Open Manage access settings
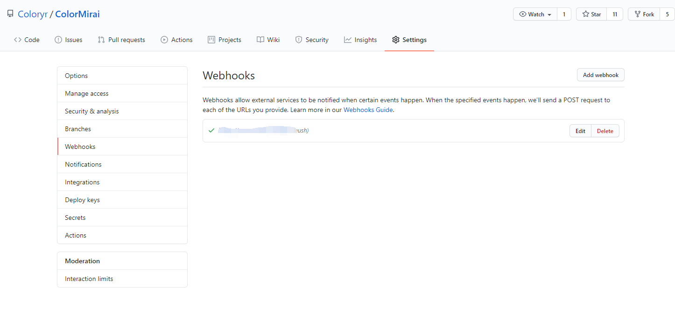This screenshot has width=675, height=309. click(x=122, y=93)
